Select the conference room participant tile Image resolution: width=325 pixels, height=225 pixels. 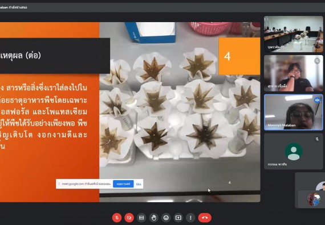(293, 34)
